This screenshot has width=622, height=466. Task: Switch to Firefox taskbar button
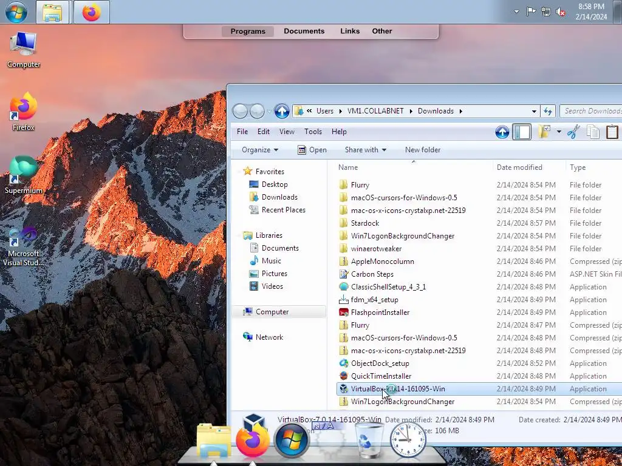[92, 12]
